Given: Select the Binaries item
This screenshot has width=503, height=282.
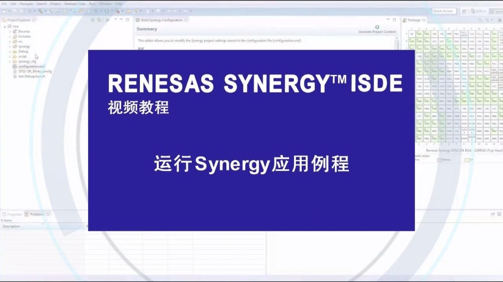Looking at the screenshot, I should click(24, 32).
